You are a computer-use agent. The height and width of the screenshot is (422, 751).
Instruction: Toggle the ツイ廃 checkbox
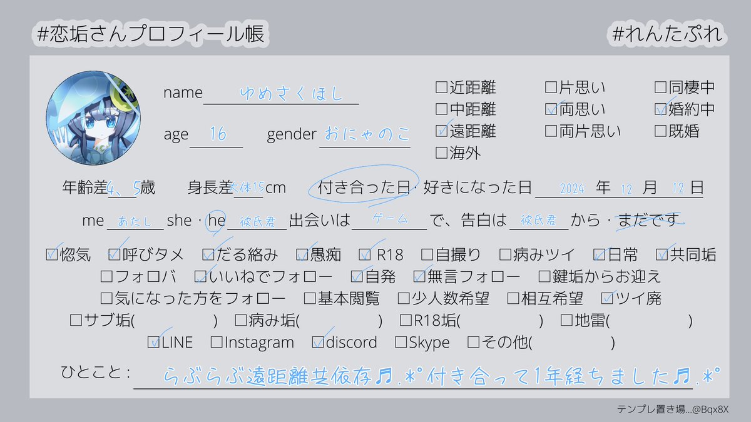pyautogui.click(x=607, y=298)
